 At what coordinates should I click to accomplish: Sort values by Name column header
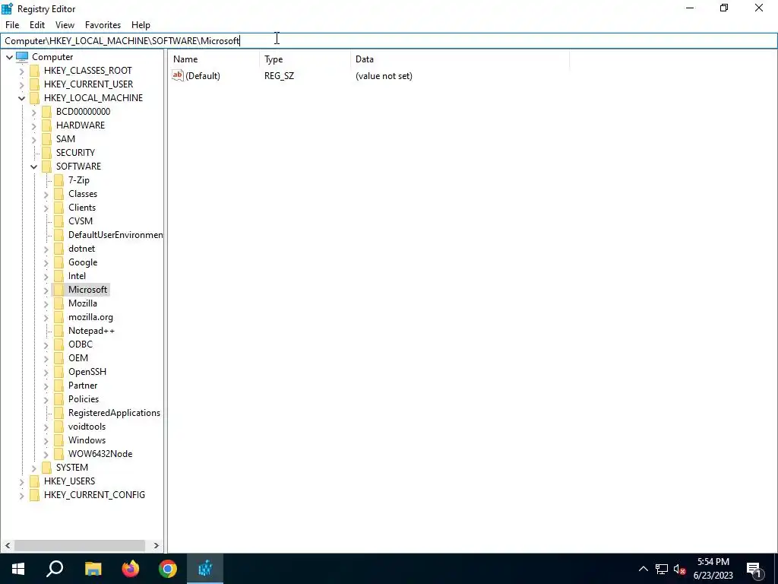click(x=213, y=59)
